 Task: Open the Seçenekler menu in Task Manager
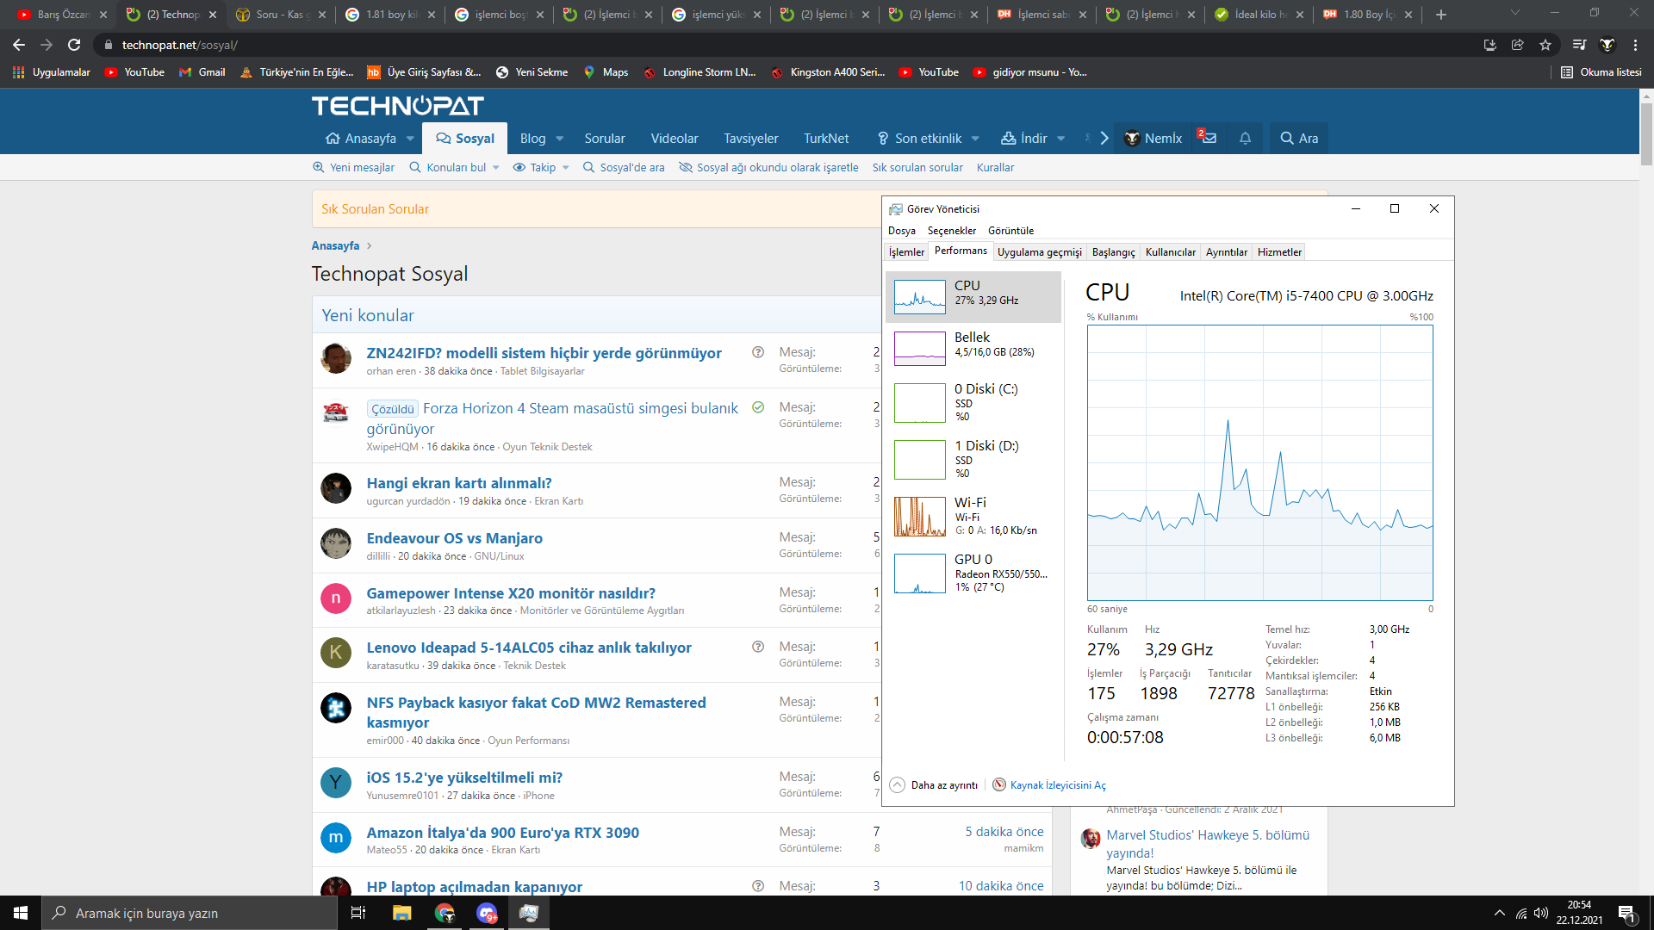pyautogui.click(x=951, y=231)
